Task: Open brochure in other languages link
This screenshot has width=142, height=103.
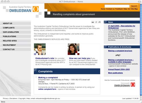Action: pos(121,61)
